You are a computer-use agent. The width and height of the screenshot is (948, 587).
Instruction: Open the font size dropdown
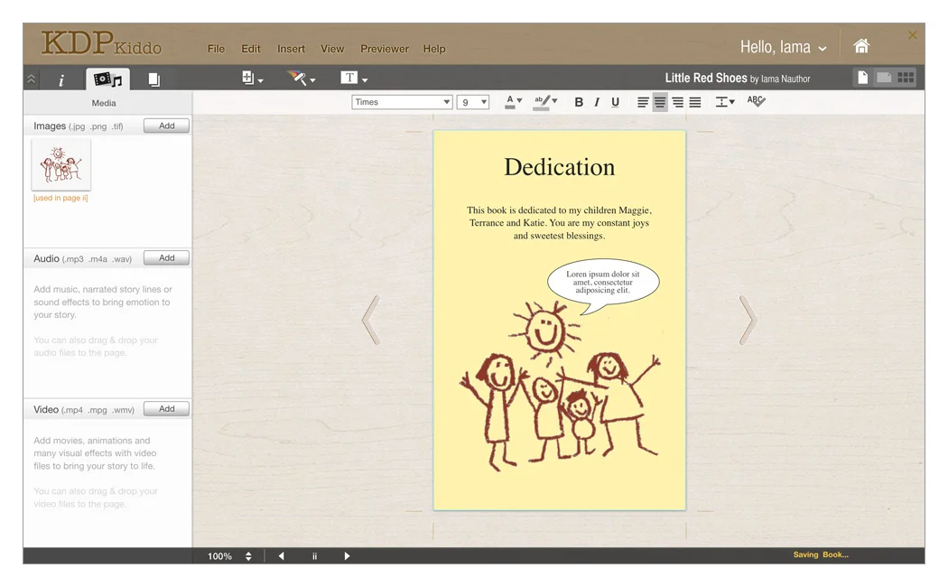pos(472,102)
